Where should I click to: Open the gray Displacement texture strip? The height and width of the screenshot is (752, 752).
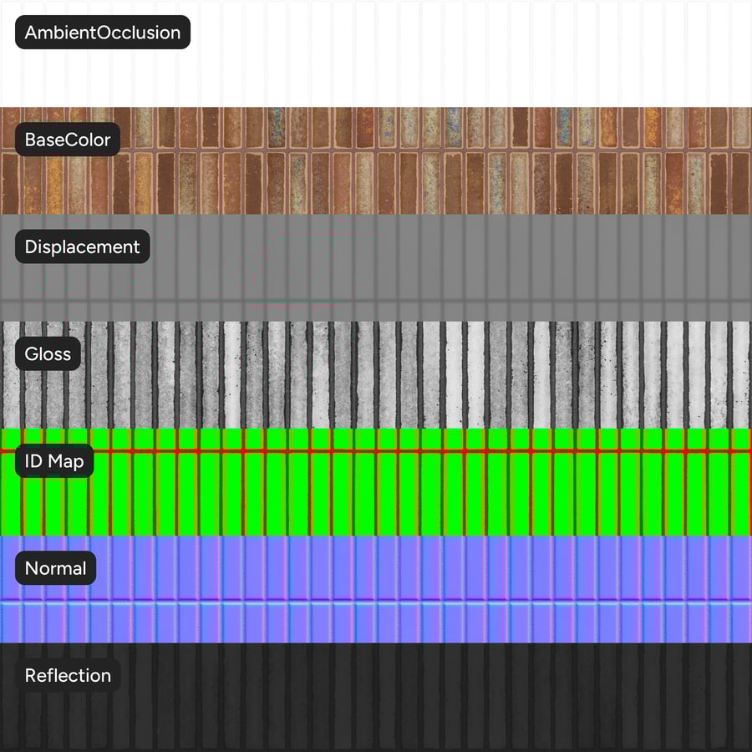376,267
